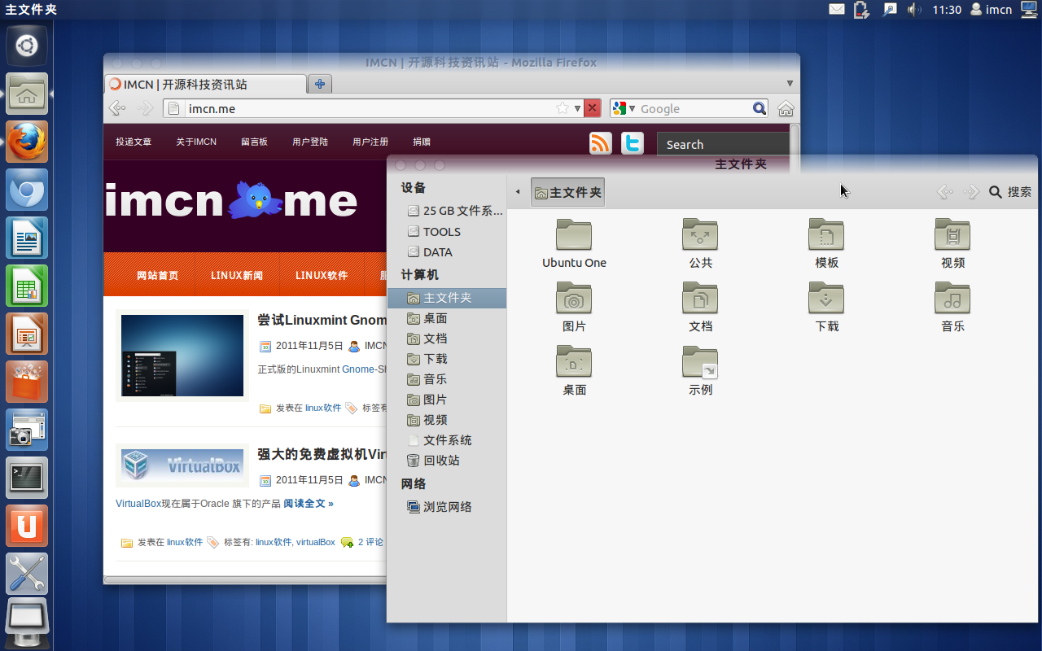1042x651 pixels.
Task: Select the 示例 shortcut folder
Action: coord(700,370)
